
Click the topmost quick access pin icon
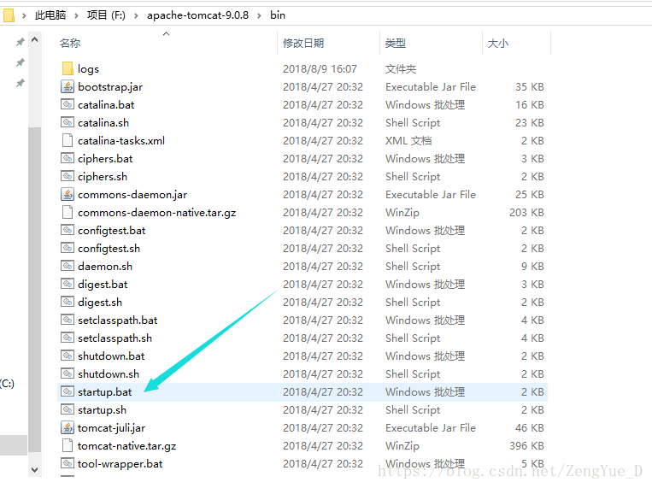20,42
